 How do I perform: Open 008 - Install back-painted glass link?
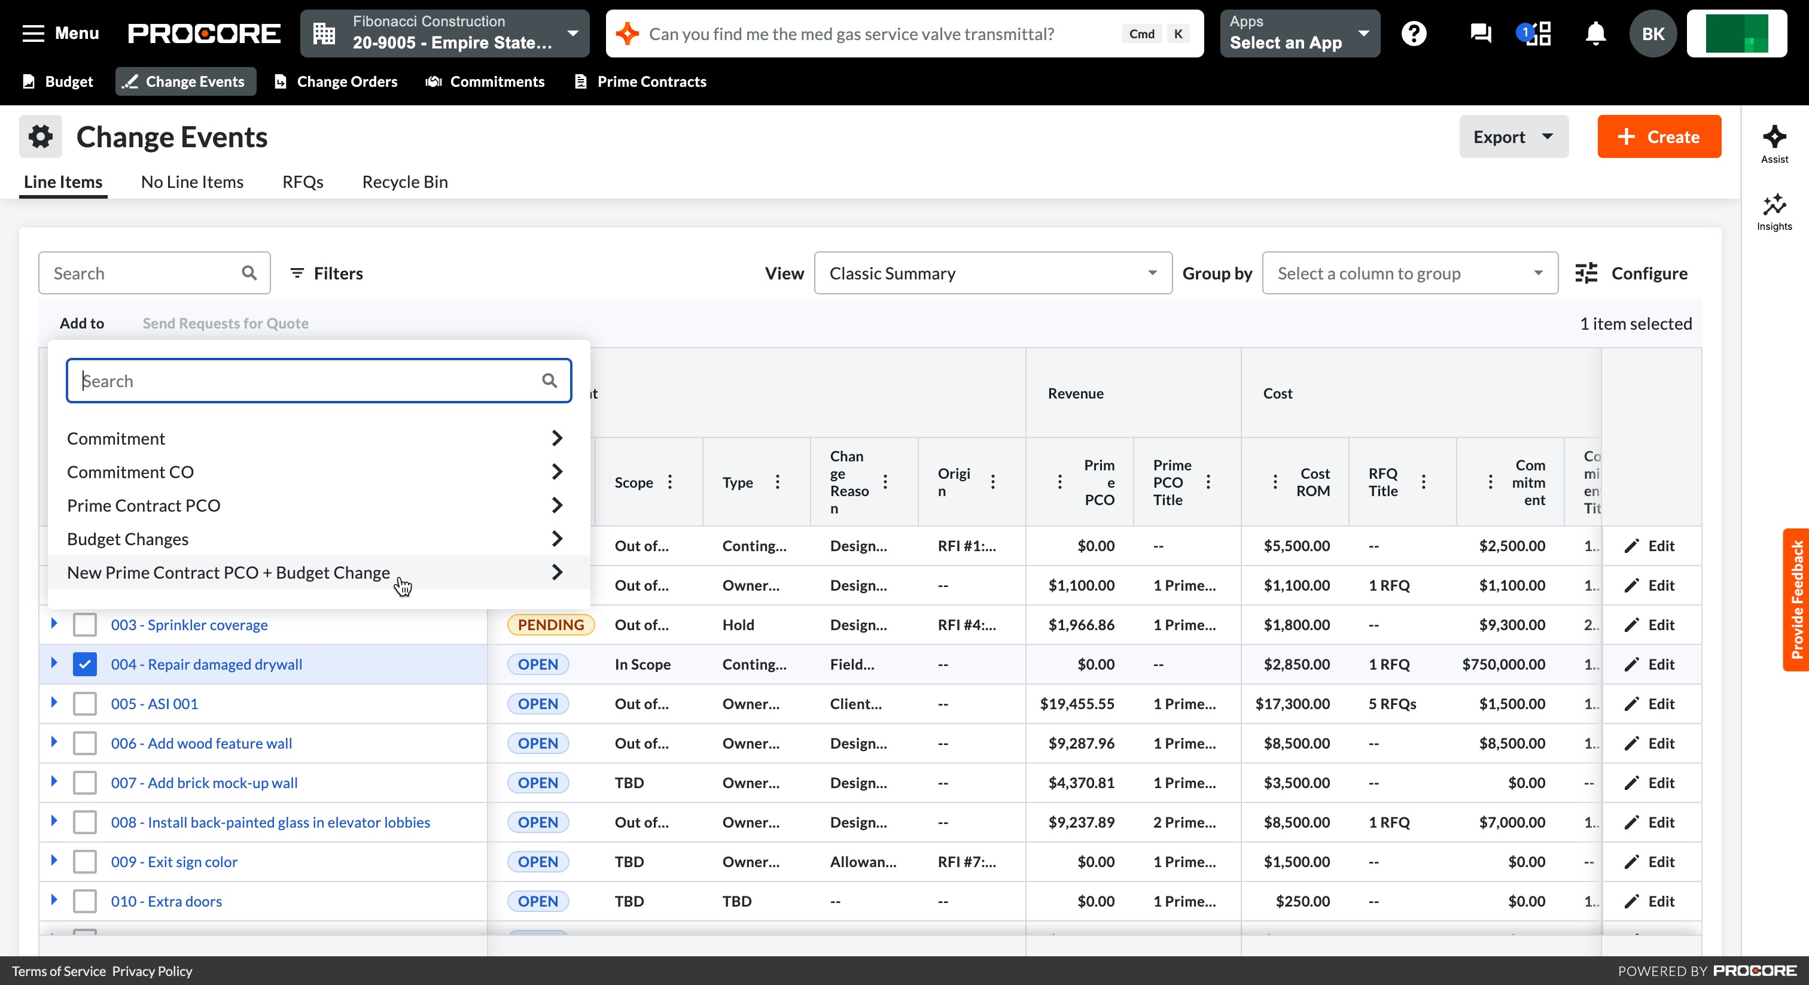(x=270, y=822)
